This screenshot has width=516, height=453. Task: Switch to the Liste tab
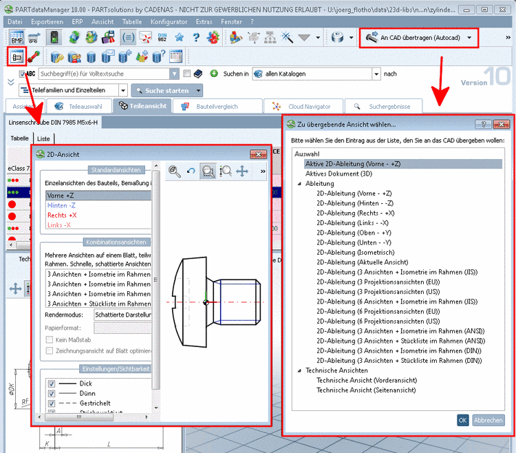pos(43,138)
